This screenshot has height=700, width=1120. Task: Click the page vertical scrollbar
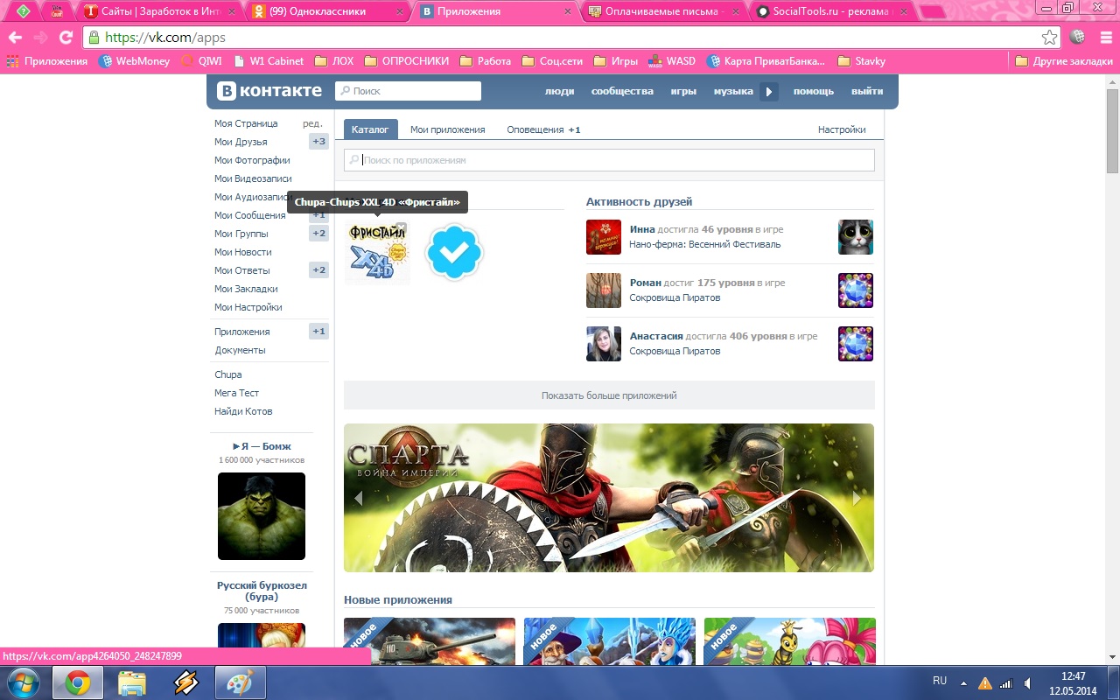coord(1112,131)
